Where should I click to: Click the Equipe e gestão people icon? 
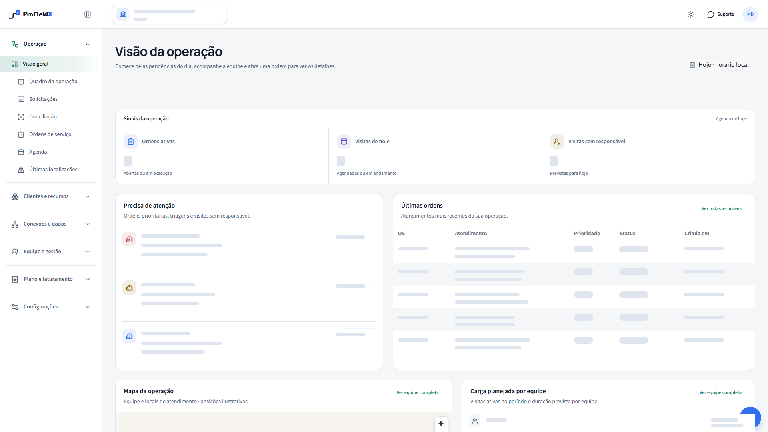(15, 252)
